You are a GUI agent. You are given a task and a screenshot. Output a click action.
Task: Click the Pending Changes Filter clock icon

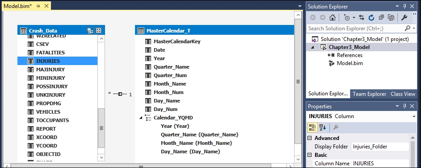(347, 17)
